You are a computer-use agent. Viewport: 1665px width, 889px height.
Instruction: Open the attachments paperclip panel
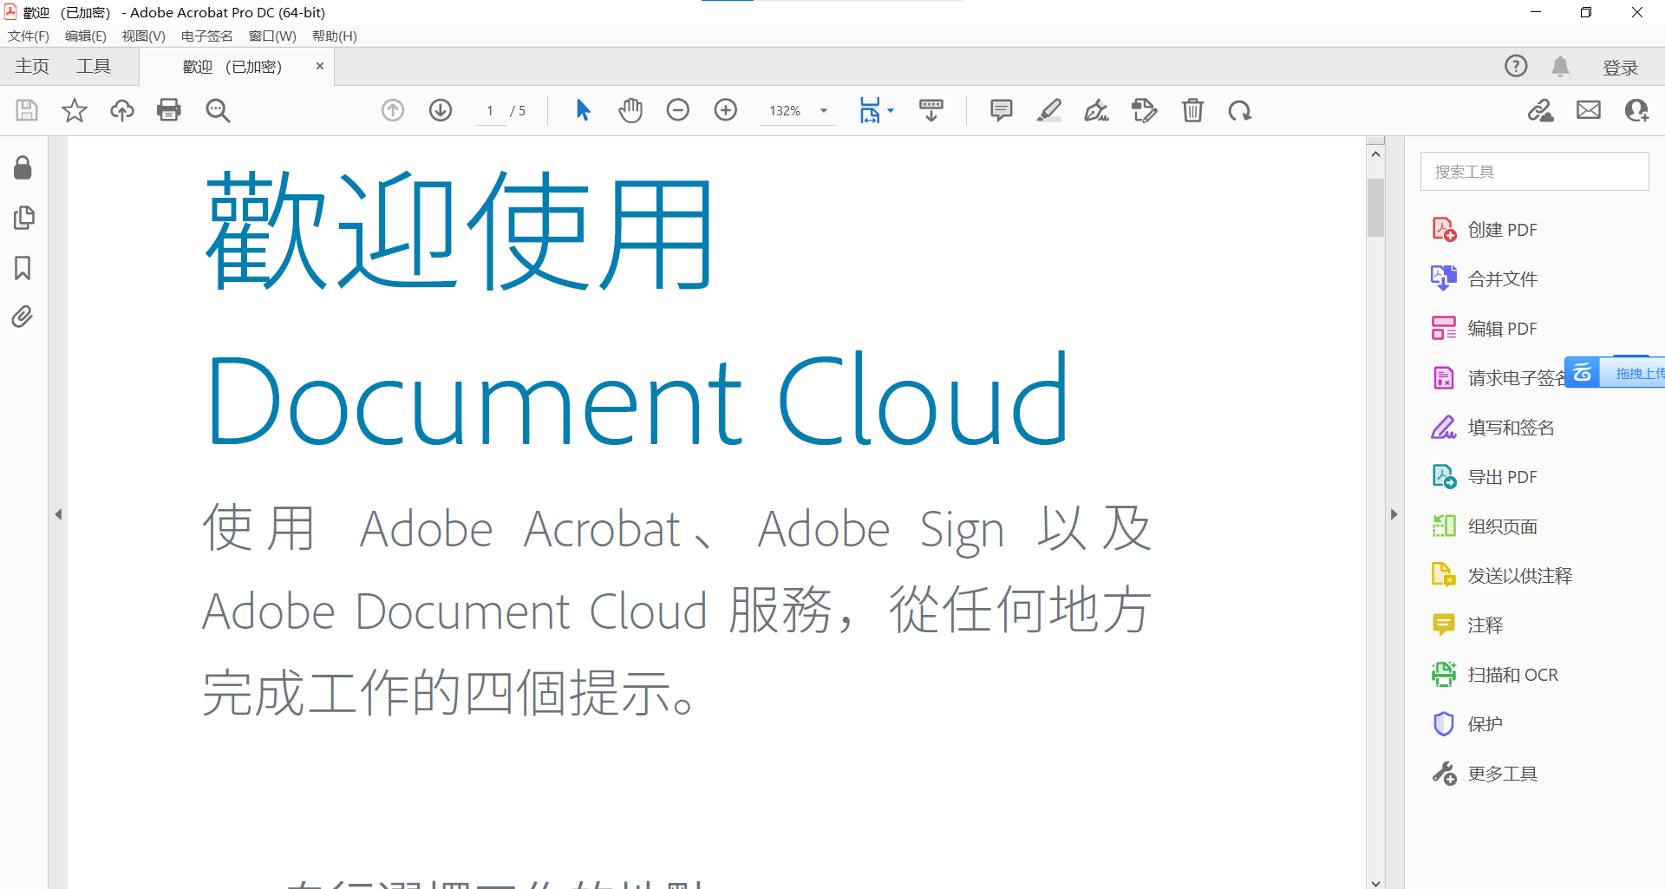pyautogui.click(x=23, y=317)
